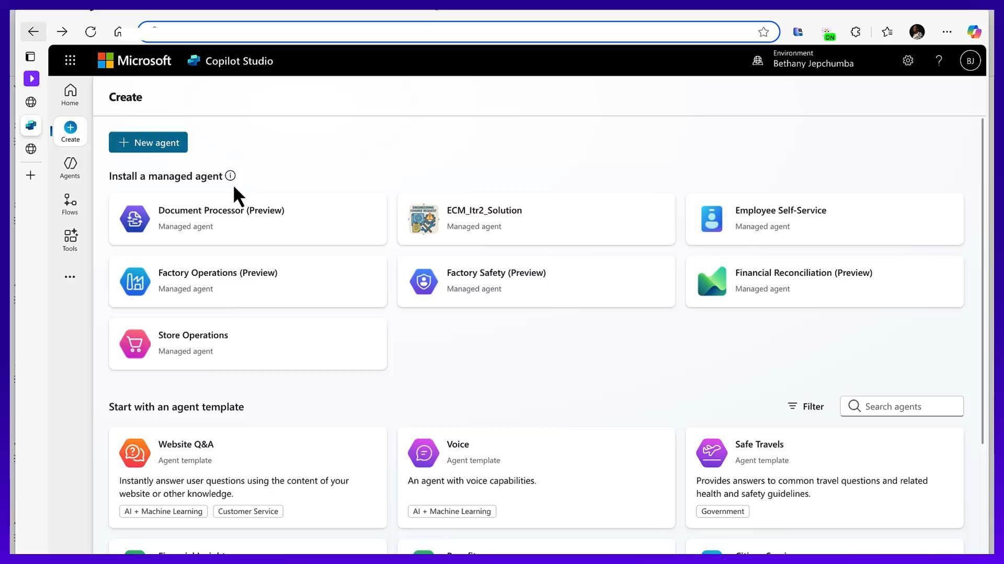Image resolution: width=1004 pixels, height=564 pixels.
Task: Open Flows in the left navigation
Action: coord(70,204)
